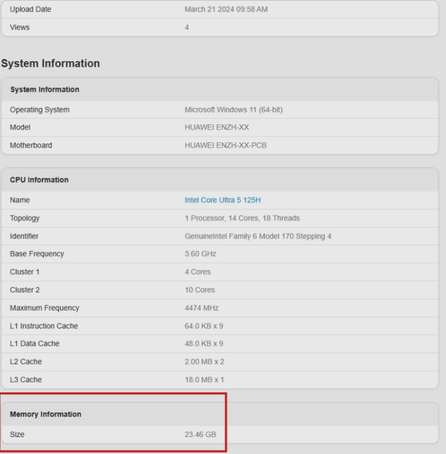Click the Views count value 4
The image size is (446, 454).
coord(187,27)
